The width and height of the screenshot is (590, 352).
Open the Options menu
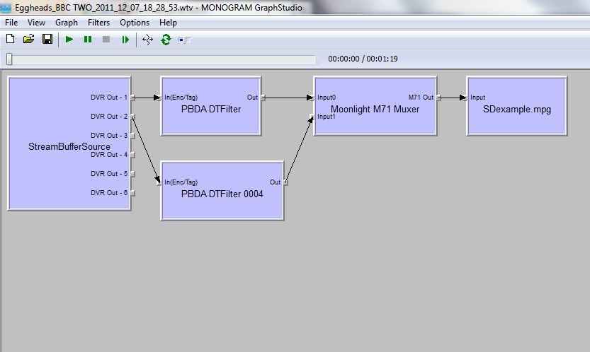(135, 23)
